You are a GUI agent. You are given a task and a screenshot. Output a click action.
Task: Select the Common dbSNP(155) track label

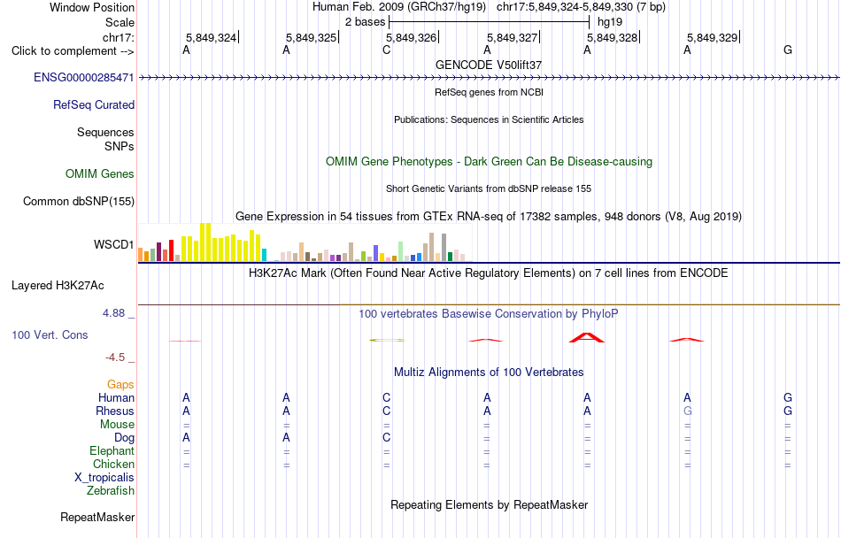coord(79,202)
